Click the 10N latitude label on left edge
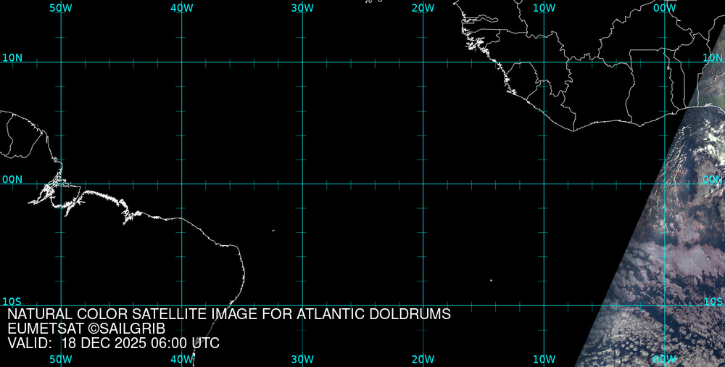Screen dimensions: 725x367 12,57
